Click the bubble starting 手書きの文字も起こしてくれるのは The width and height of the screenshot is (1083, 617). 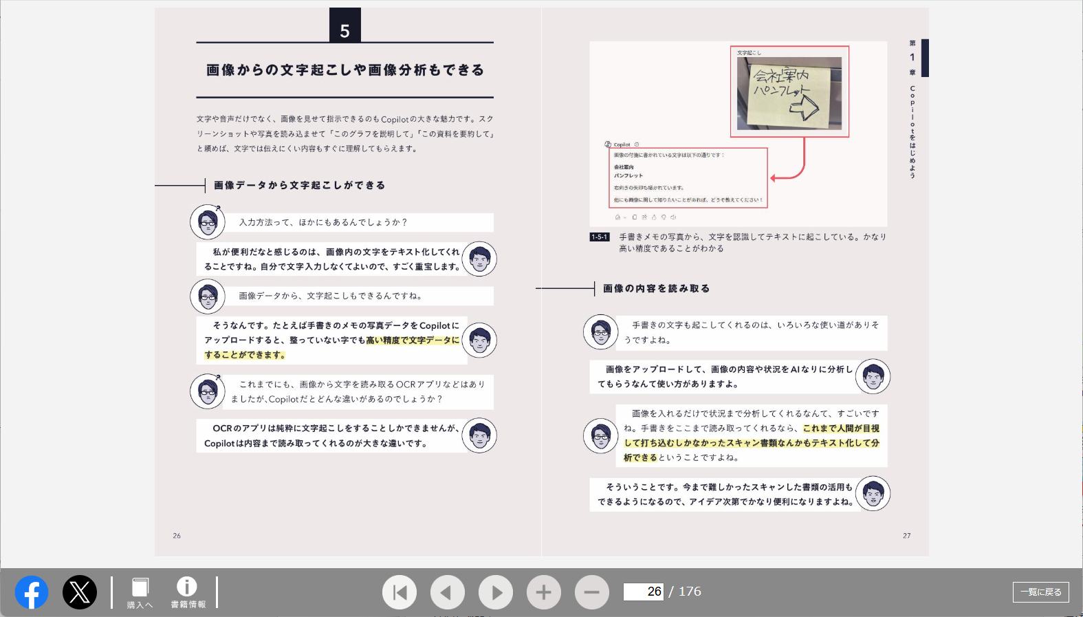(x=752, y=332)
